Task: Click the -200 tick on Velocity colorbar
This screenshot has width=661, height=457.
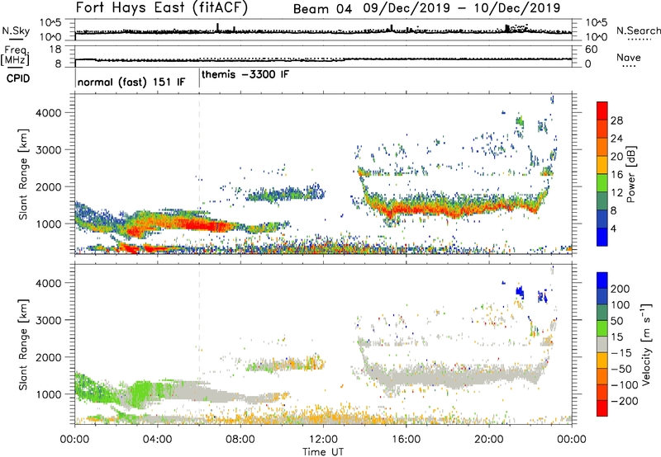Action: point(625,401)
